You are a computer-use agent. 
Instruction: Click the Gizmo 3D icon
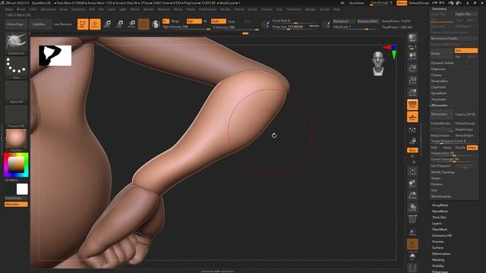(144, 24)
